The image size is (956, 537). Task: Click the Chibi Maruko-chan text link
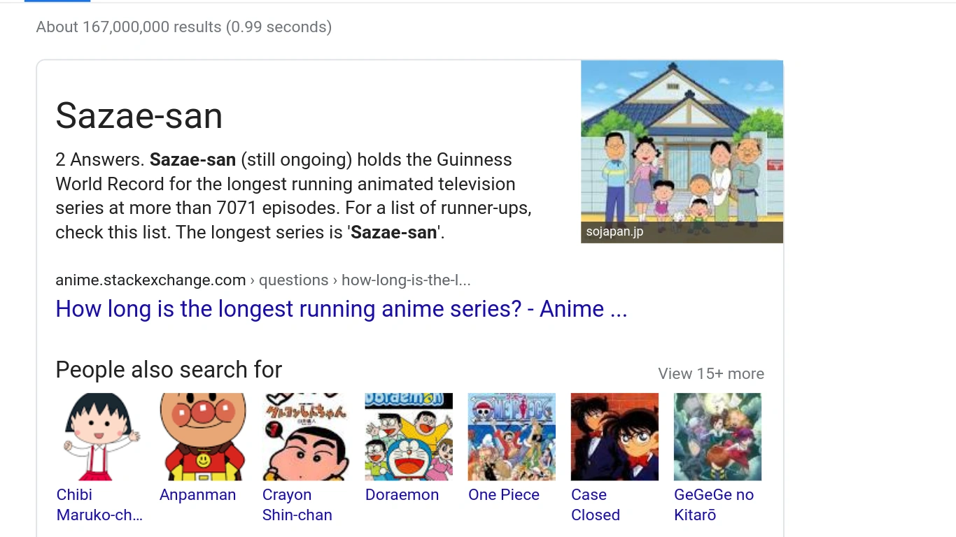pyautogui.click(x=99, y=505)
